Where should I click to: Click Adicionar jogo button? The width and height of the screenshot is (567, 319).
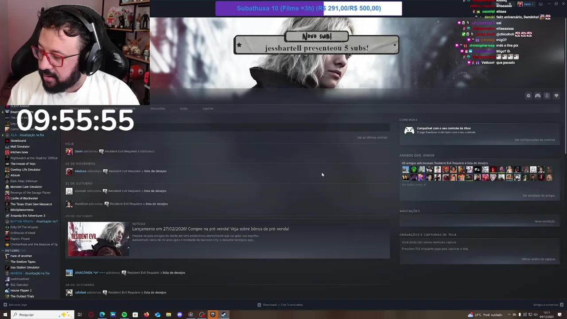pos(16,305)
